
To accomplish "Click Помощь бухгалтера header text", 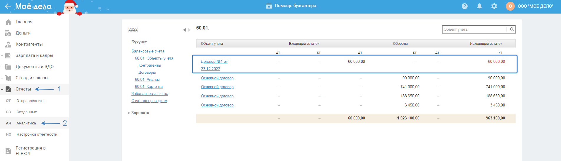I will 296,6.
